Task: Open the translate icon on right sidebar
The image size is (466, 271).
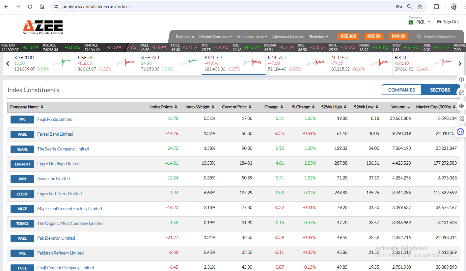Action: click(x=461, y=93)
